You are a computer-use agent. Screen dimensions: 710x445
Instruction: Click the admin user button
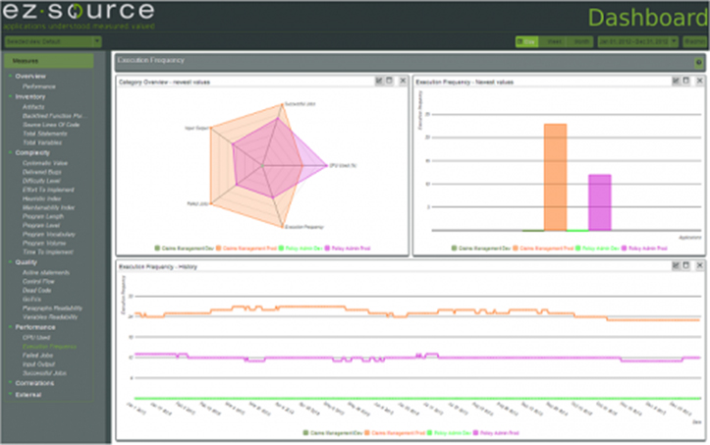click(694, 41)
